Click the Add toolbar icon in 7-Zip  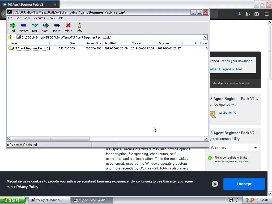coord(12,25)
